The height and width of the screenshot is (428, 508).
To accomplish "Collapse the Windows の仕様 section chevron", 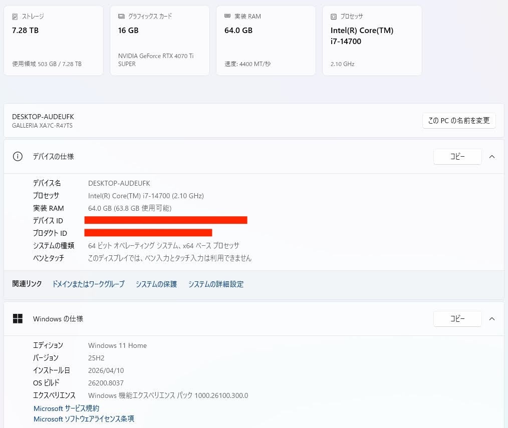I will [492, 319].
